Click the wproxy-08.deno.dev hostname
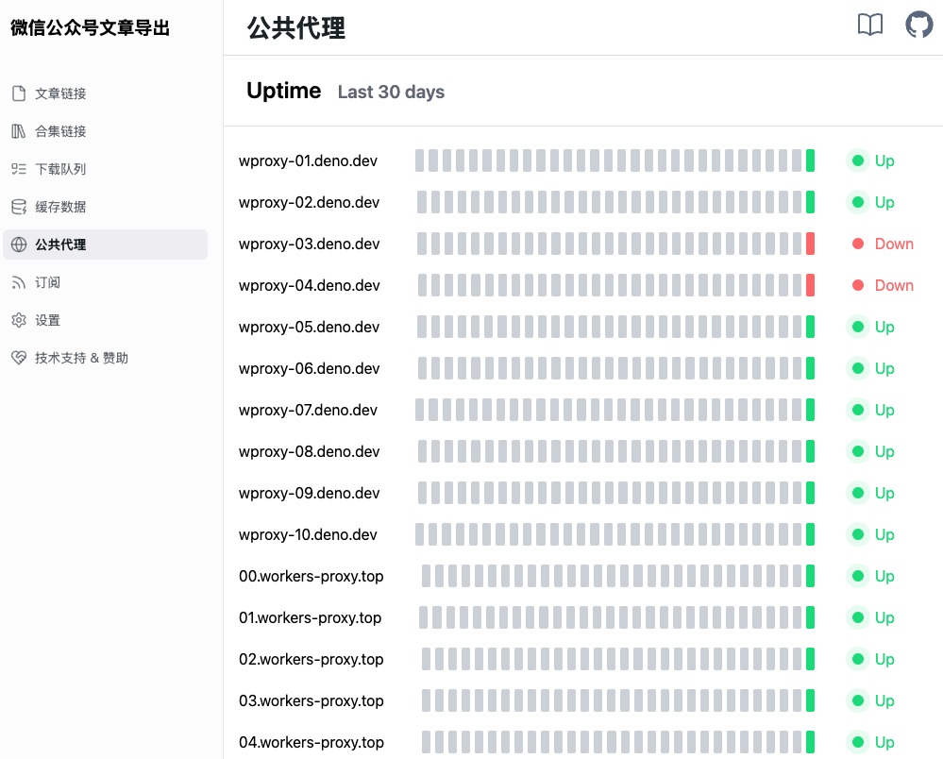This screenshot has width=943, height=759. (x=309, y=451)
